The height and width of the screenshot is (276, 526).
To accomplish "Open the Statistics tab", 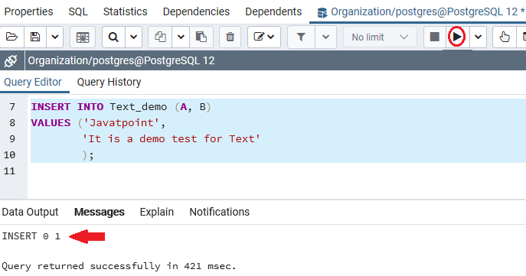I will 125,11.
